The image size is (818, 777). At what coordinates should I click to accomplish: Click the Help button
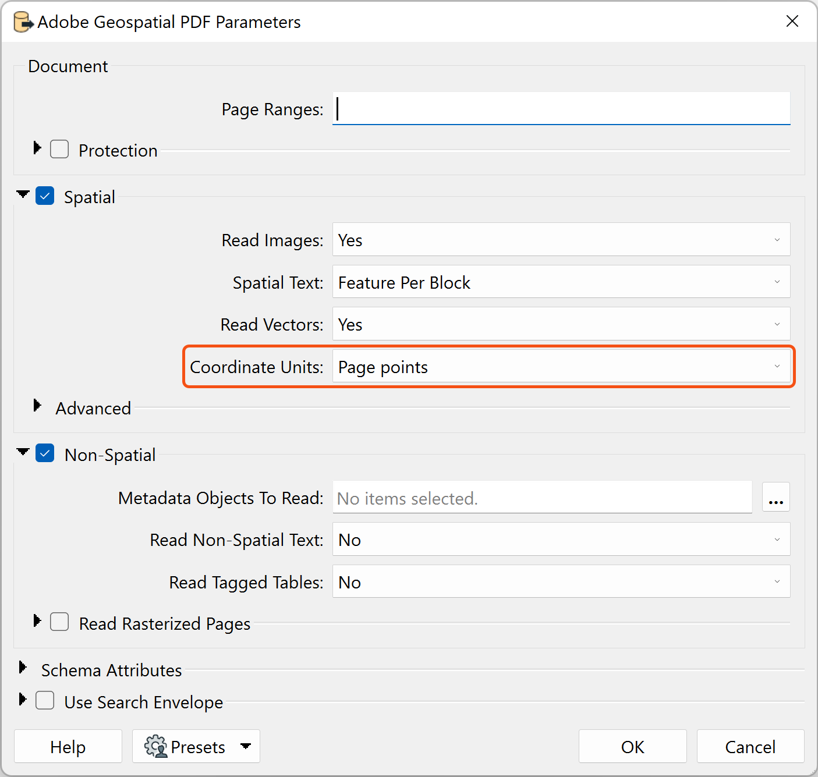coord(68,746)
